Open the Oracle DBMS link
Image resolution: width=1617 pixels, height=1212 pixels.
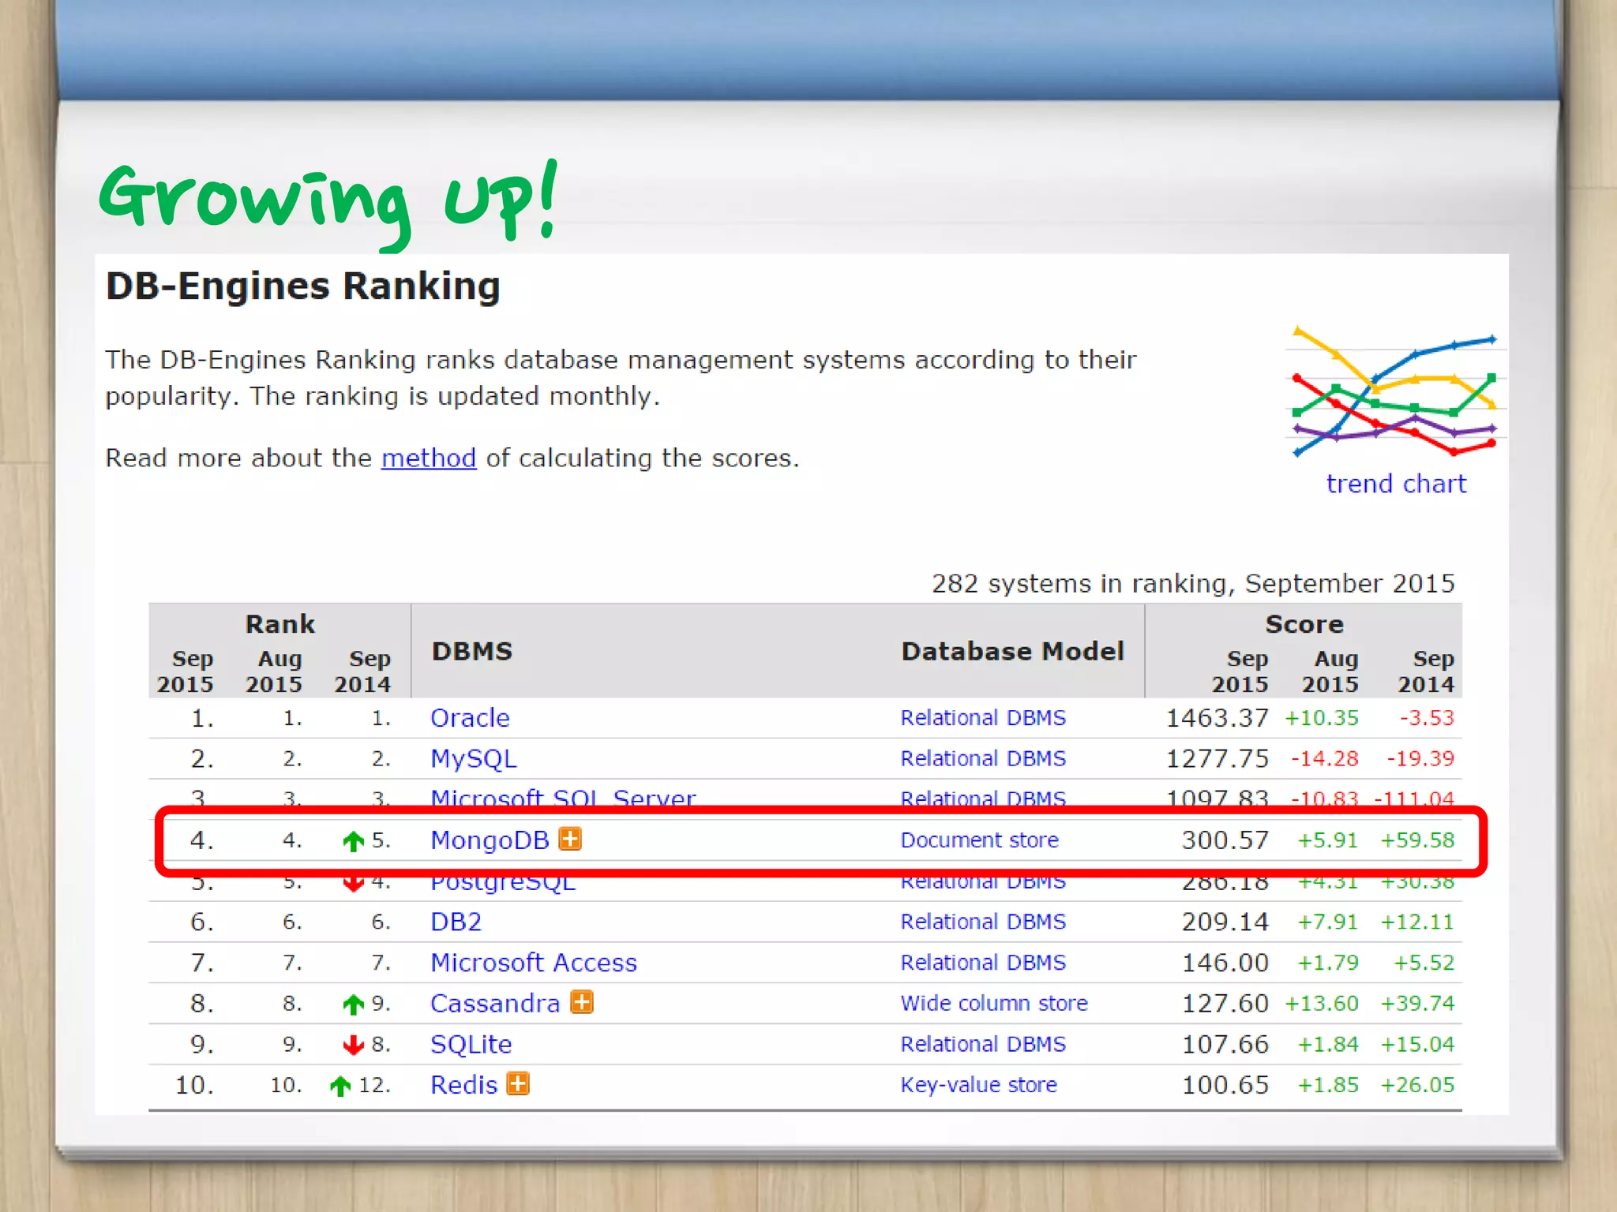pos(470,718)
